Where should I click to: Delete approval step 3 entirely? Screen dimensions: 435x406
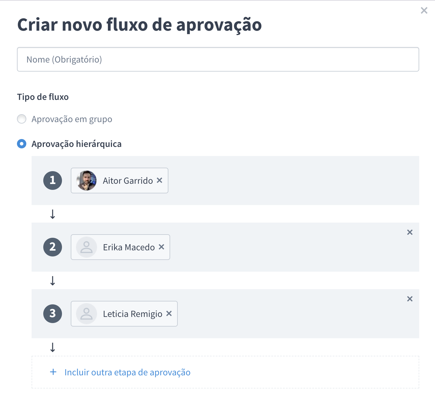tap(410, 299)
